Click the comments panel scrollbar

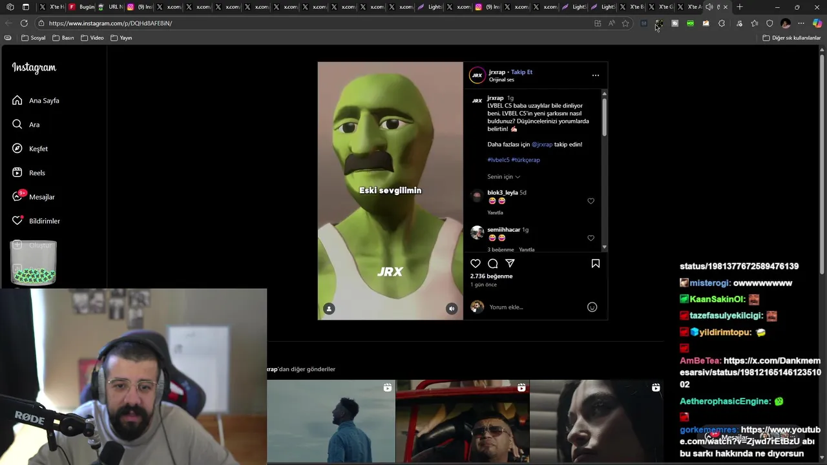(604, 116)
